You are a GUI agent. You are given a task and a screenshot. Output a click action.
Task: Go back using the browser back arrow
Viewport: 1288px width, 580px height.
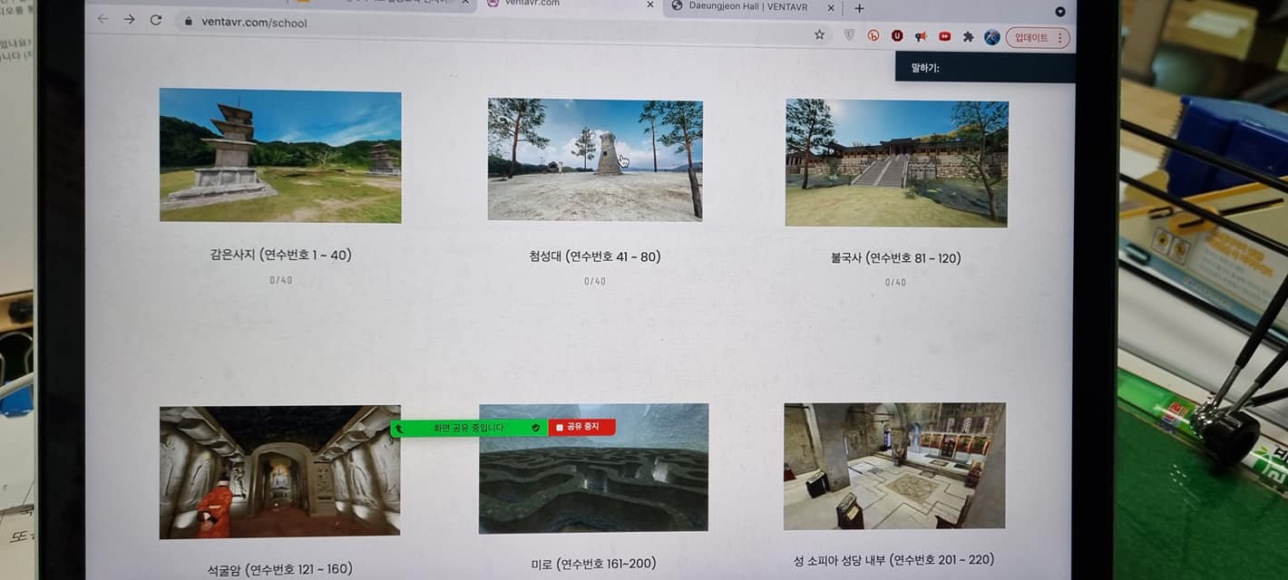[102, 19]
